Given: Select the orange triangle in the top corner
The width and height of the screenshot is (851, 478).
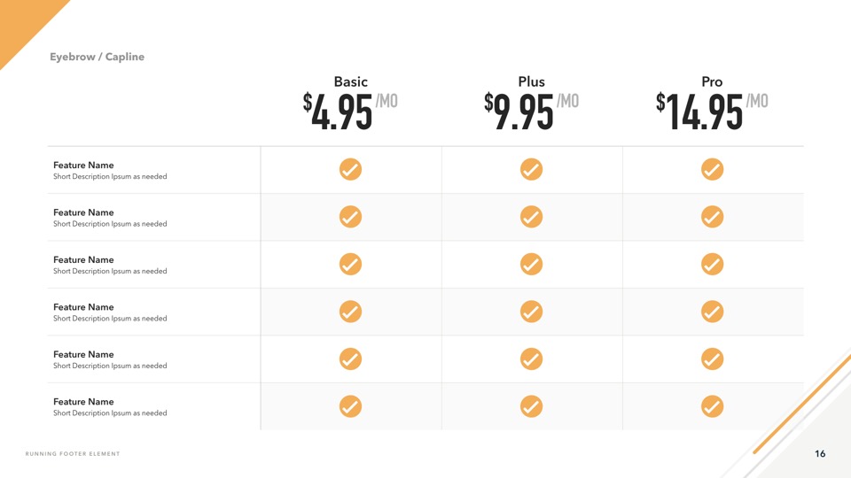Looking at the screenshot, I should coord(22,19).
